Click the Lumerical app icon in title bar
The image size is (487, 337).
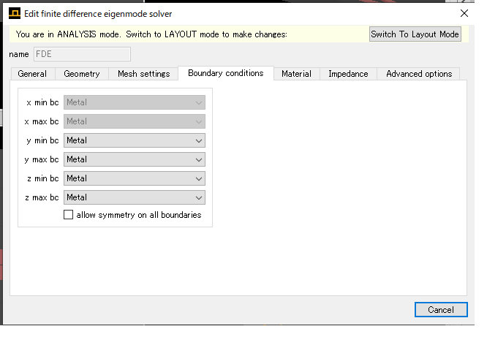pyautogui.click(x=14, y=13)
